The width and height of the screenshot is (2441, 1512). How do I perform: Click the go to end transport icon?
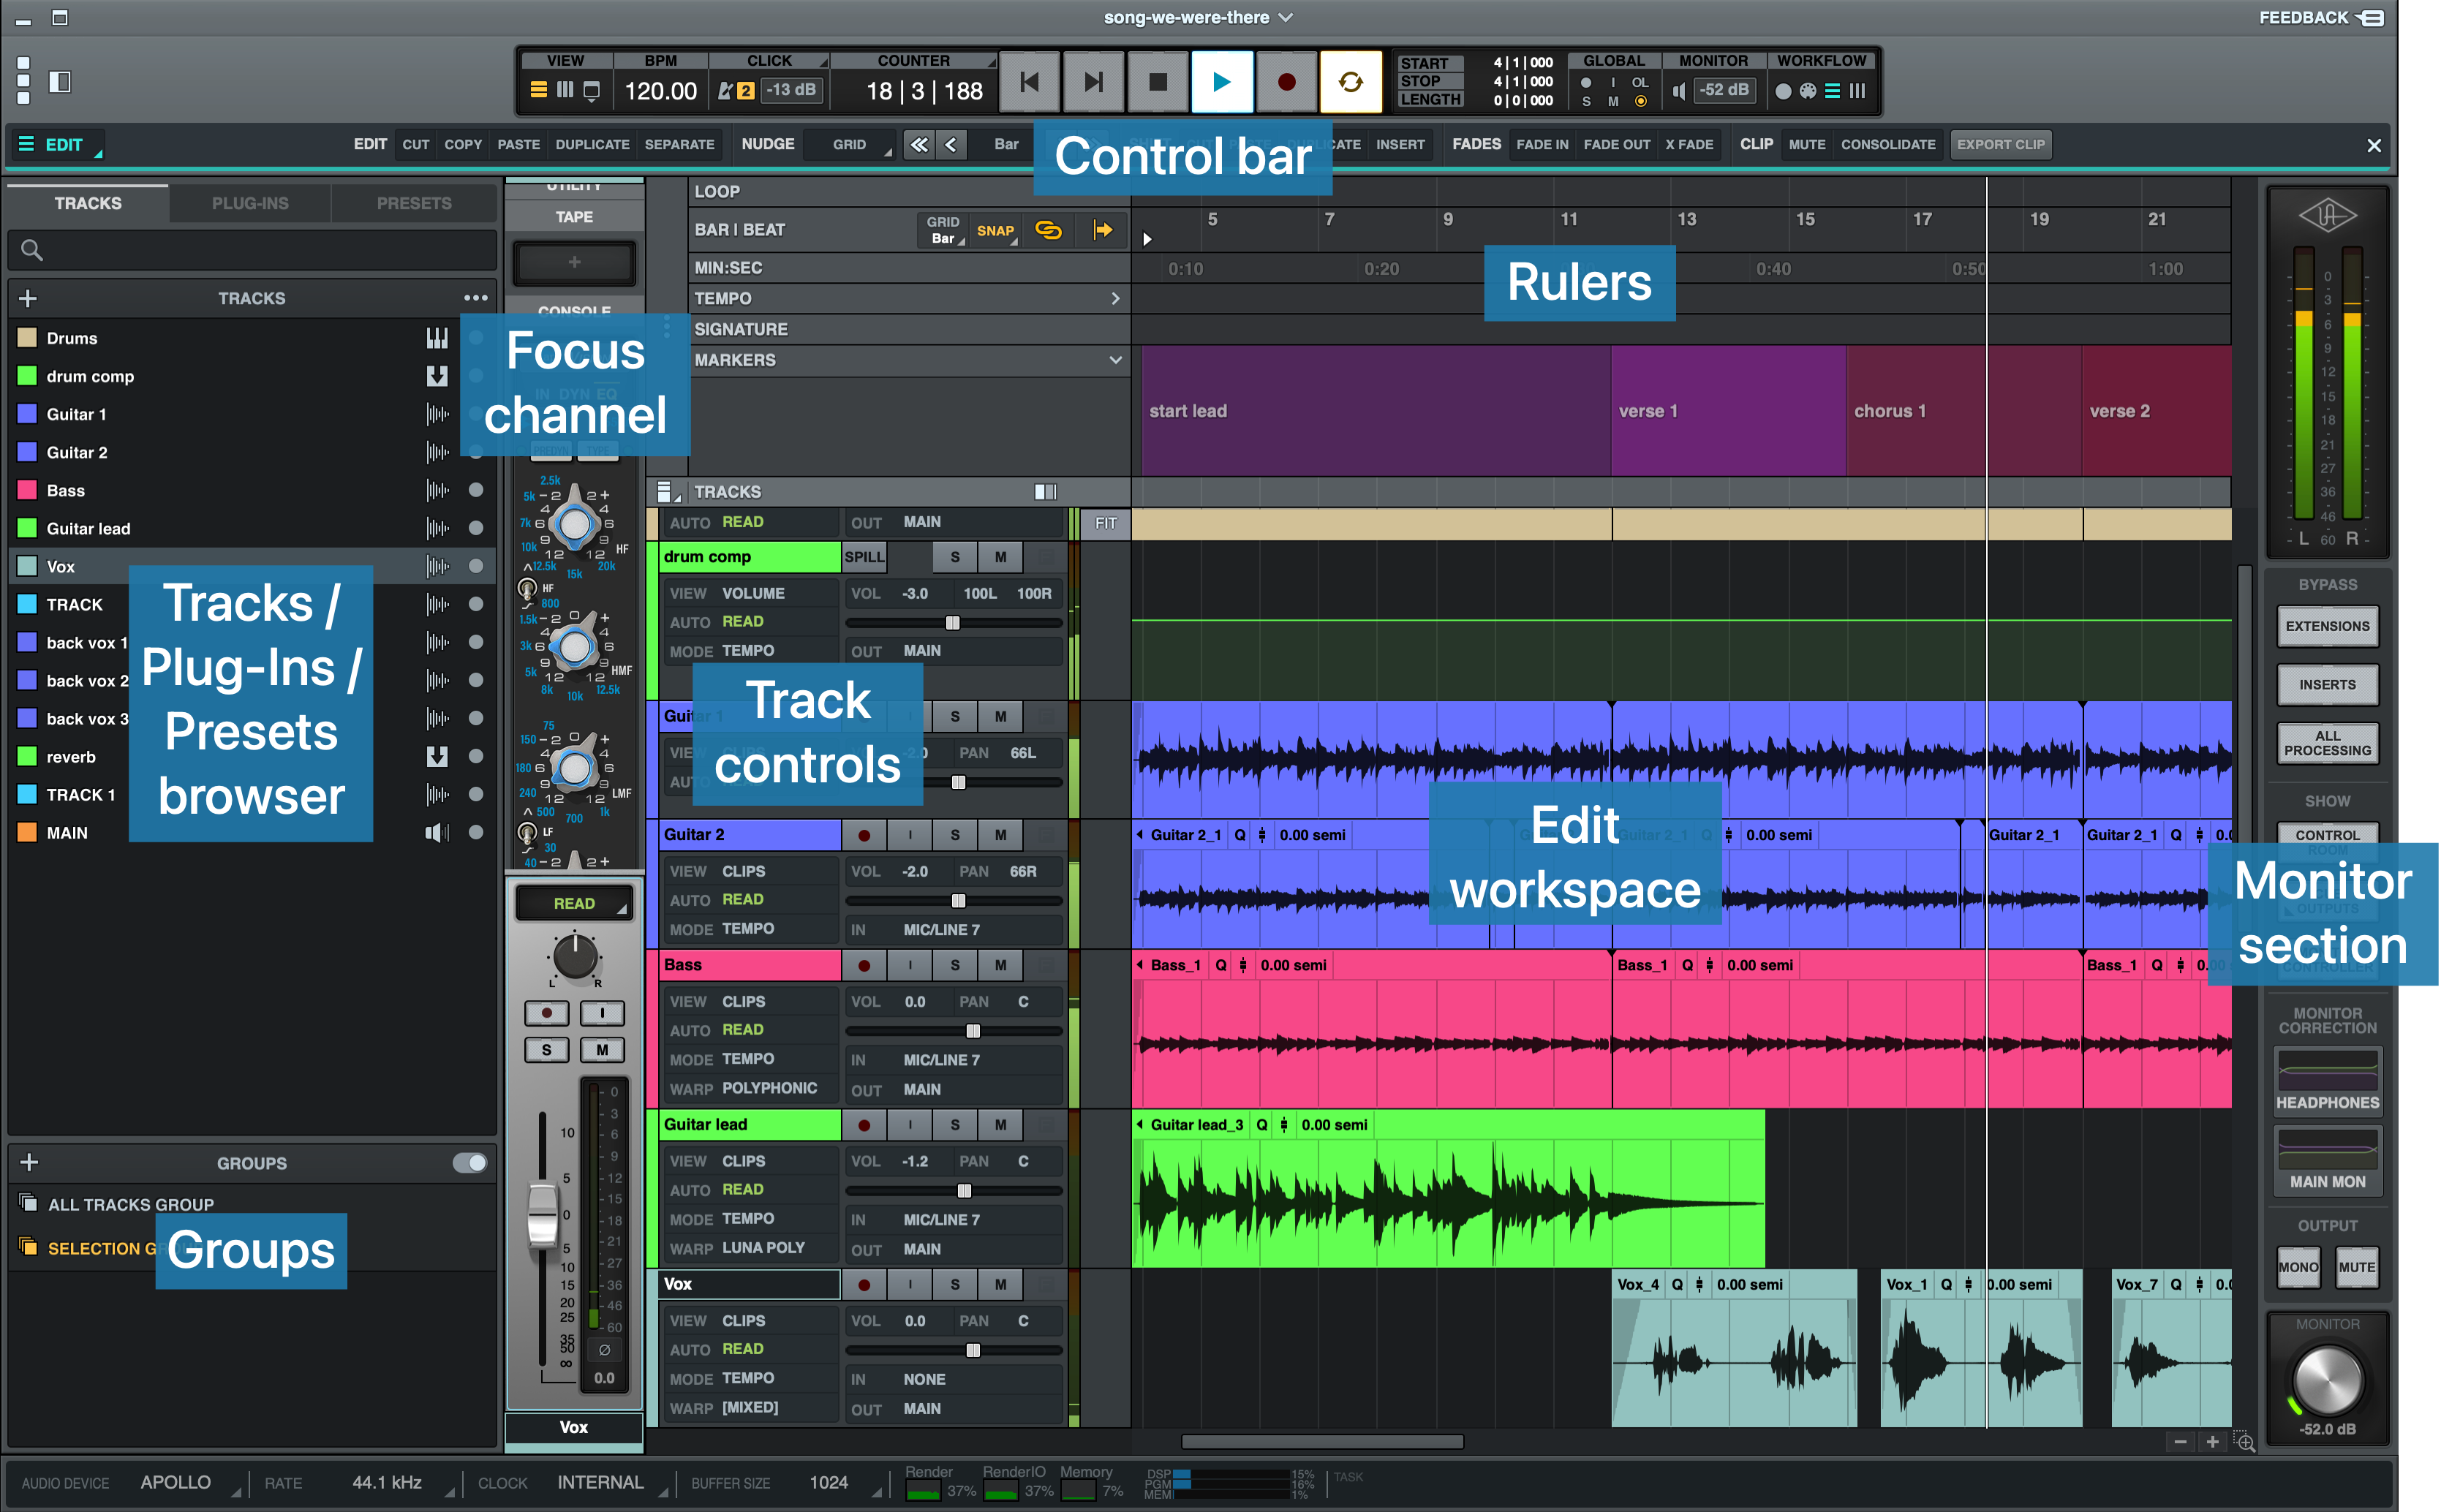tap(1093, 82)
